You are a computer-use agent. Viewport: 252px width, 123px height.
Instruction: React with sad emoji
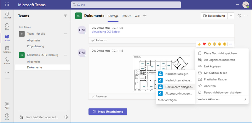(220, 44)
